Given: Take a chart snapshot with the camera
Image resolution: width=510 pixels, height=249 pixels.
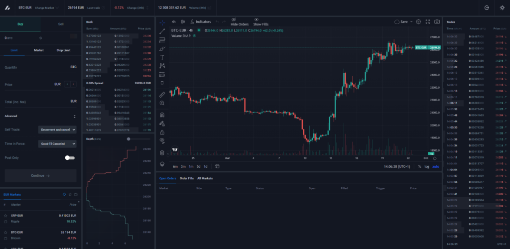Looking at the screenshot, I should tap(437, 22).
